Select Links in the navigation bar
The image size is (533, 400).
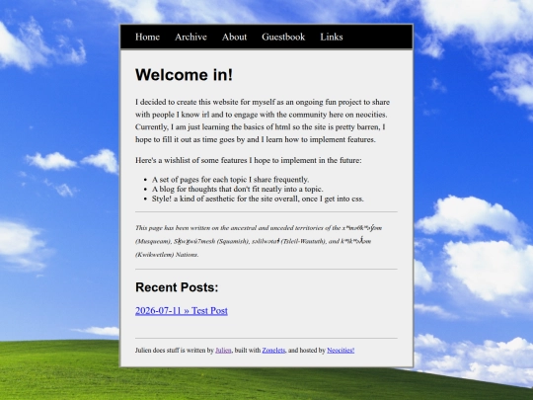[x=332, y=37]
